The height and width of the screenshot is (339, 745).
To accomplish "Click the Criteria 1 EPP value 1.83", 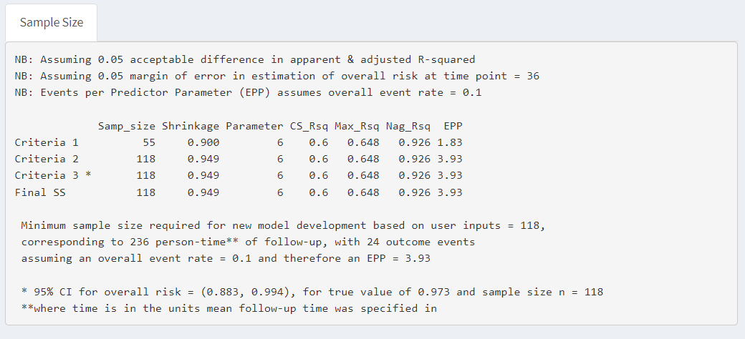I will (x=450, y=142).
